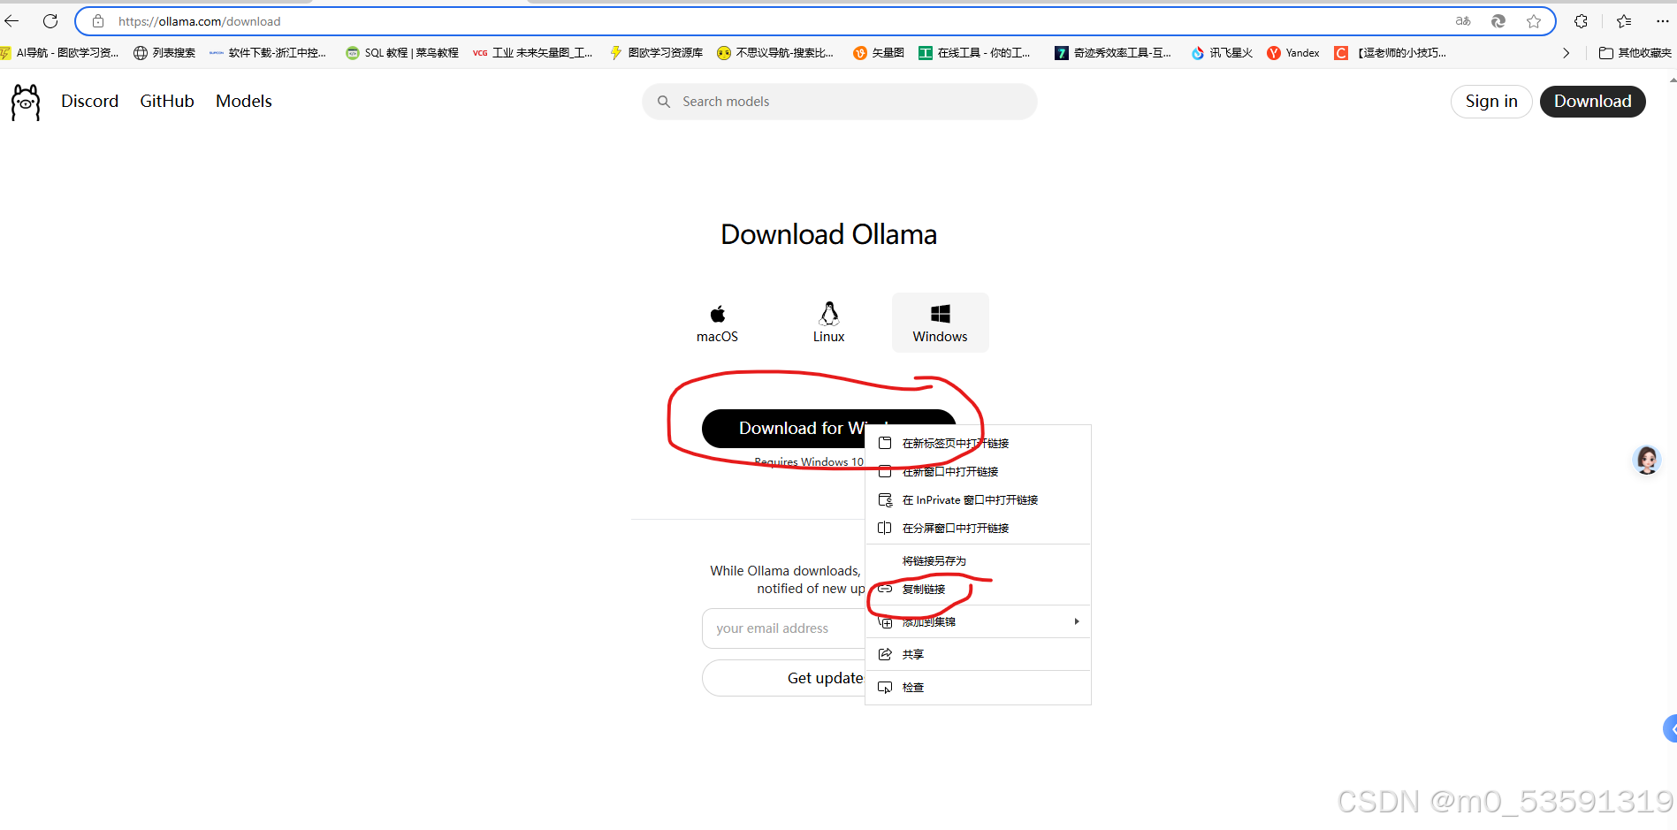Click the site lock icon in address bar
This screenshot has height=830, width=1677.
[98, 21]
